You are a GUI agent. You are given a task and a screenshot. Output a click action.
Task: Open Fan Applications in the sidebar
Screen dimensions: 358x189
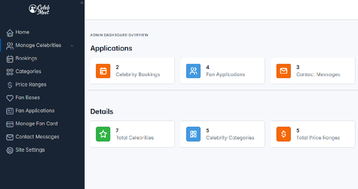(x=35, y=111)
